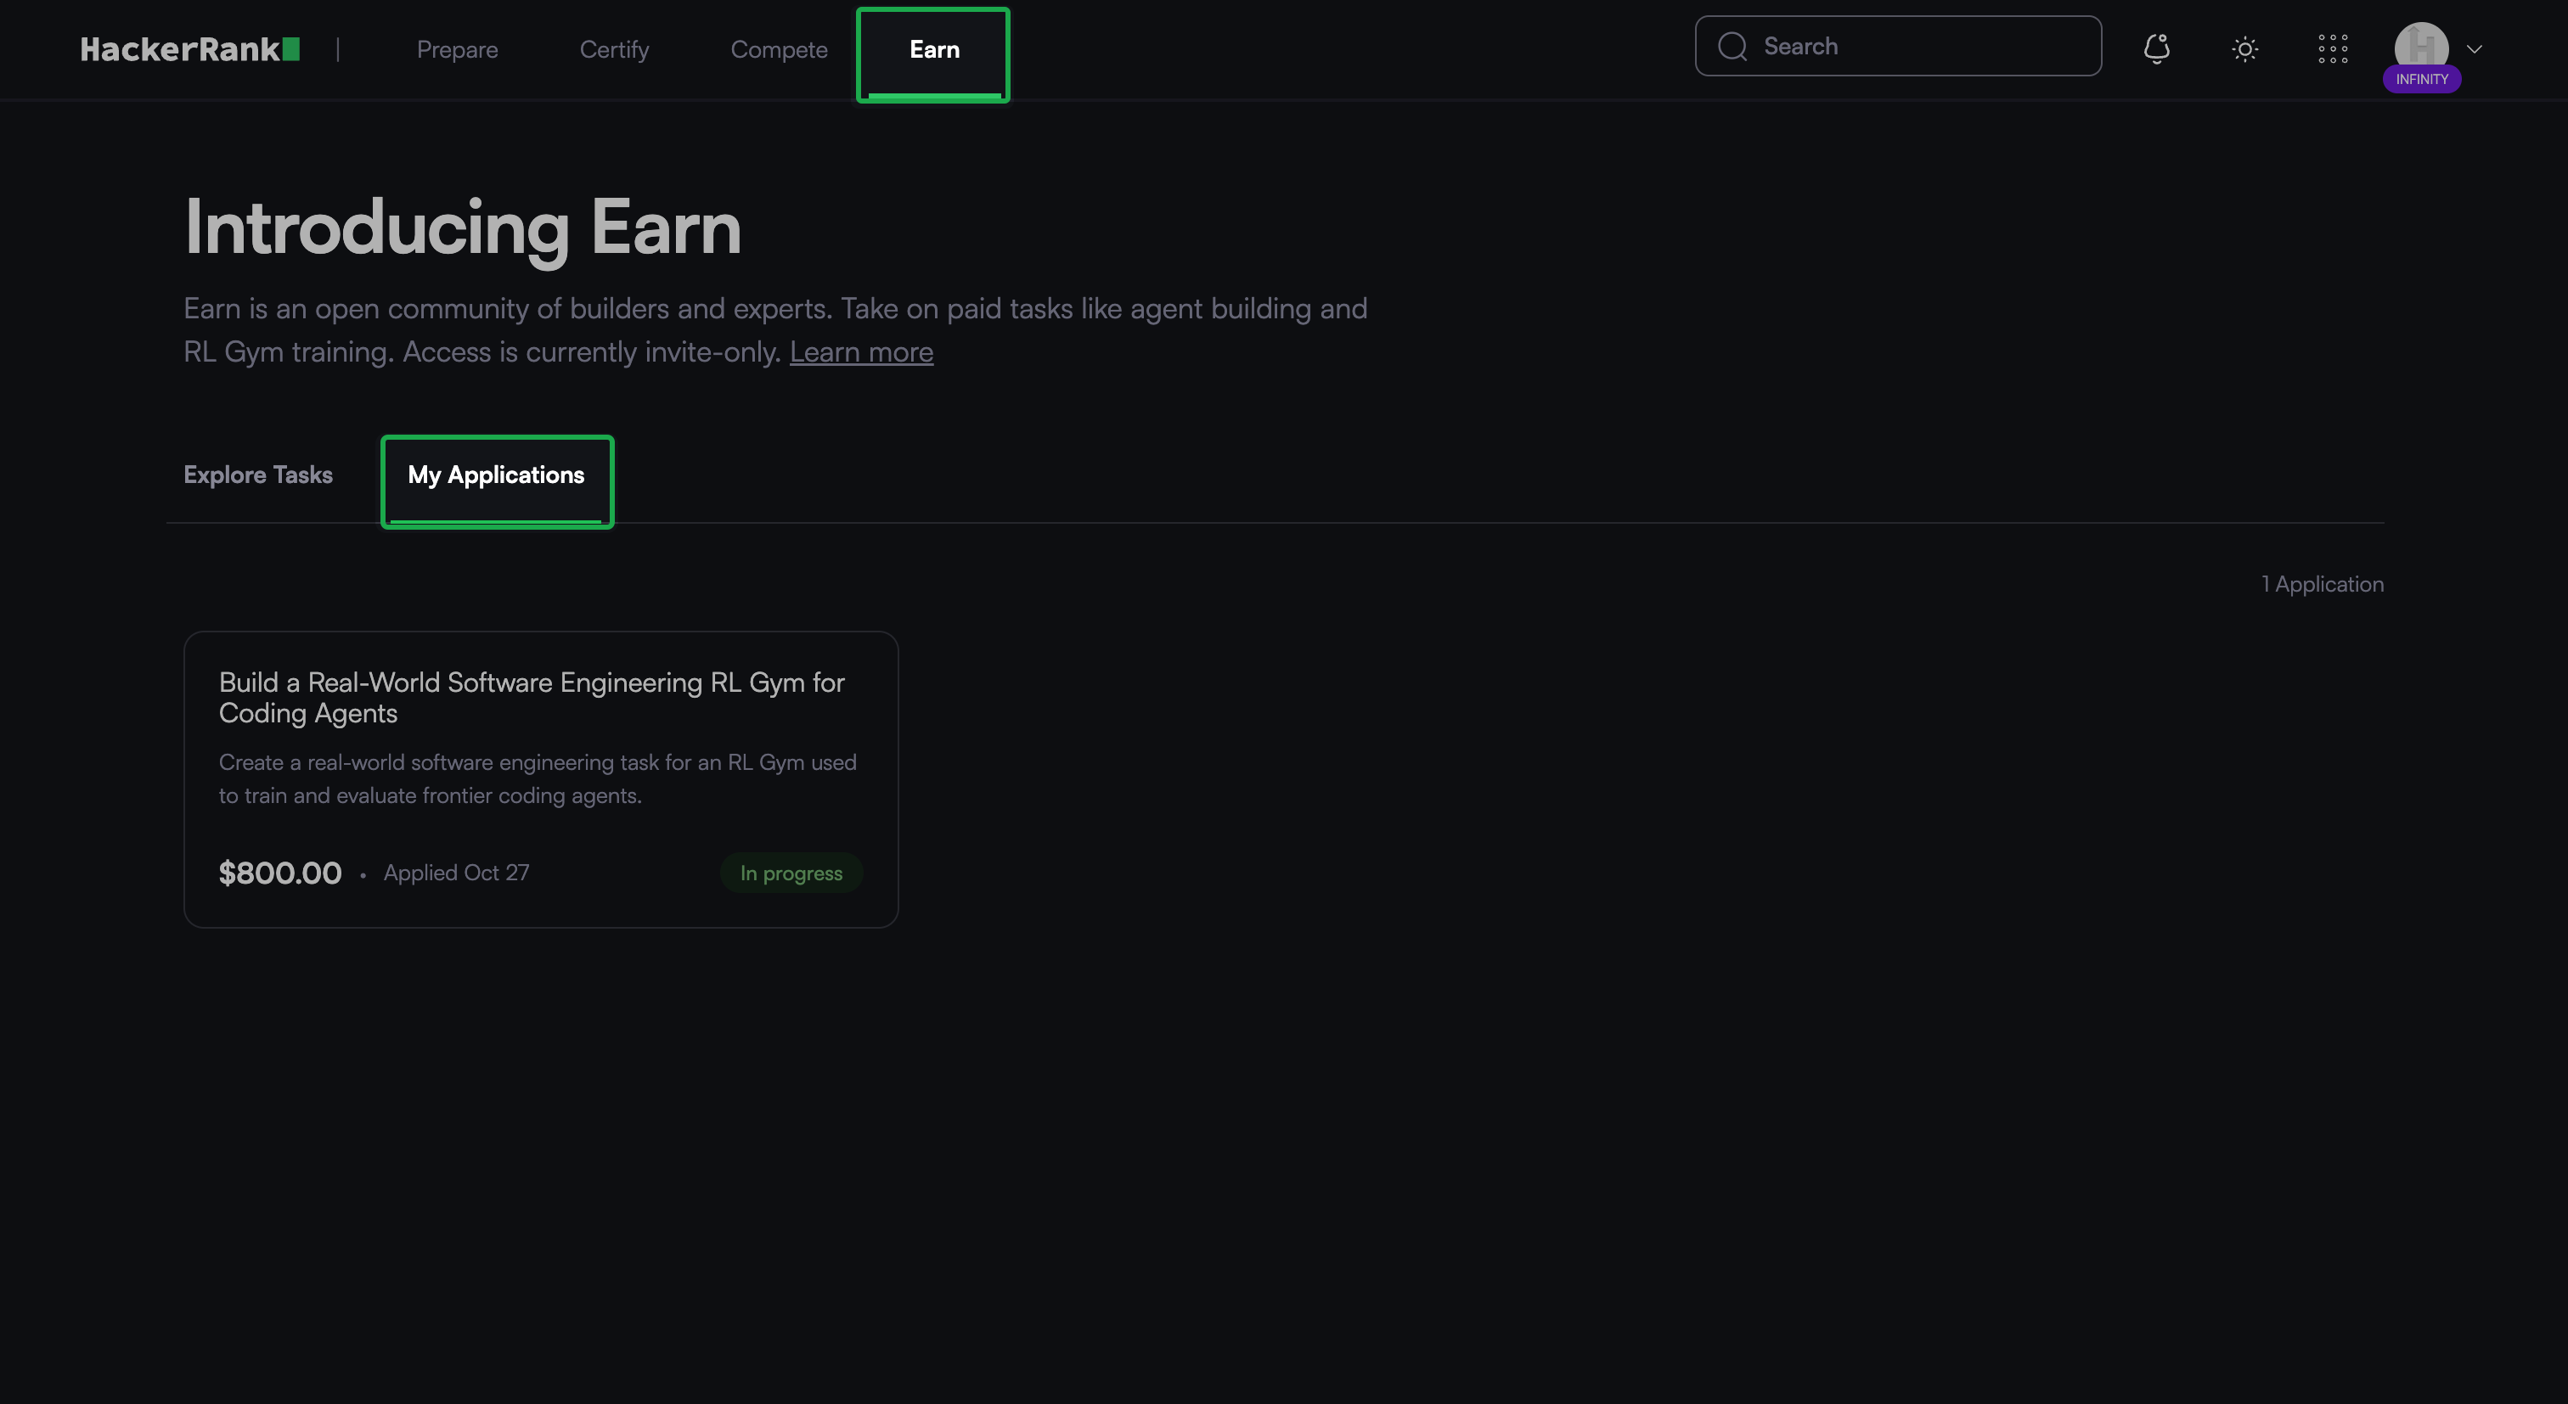This screenshot has width=2568, height=1404.
Task: Open the apps grid menu
Action: click(x=2333, y=49)
